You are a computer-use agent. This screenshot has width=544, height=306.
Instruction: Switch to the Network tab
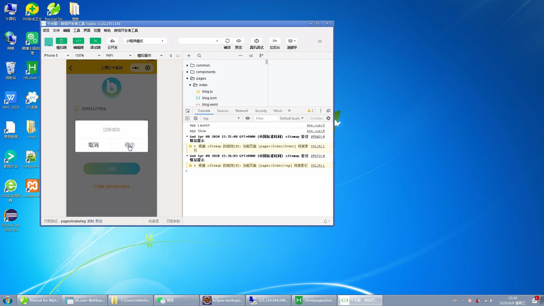click(241, 111)
